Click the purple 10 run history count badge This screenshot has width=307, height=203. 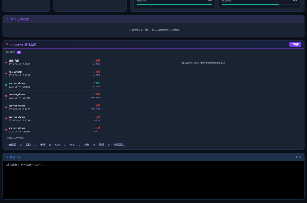point(19,52)
